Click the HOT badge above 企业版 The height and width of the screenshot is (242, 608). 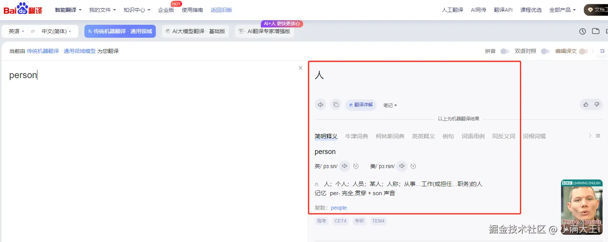176,4
